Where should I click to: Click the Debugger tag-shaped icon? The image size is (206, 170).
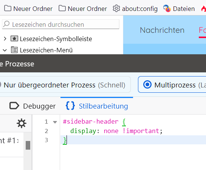(x=14, y=106)
